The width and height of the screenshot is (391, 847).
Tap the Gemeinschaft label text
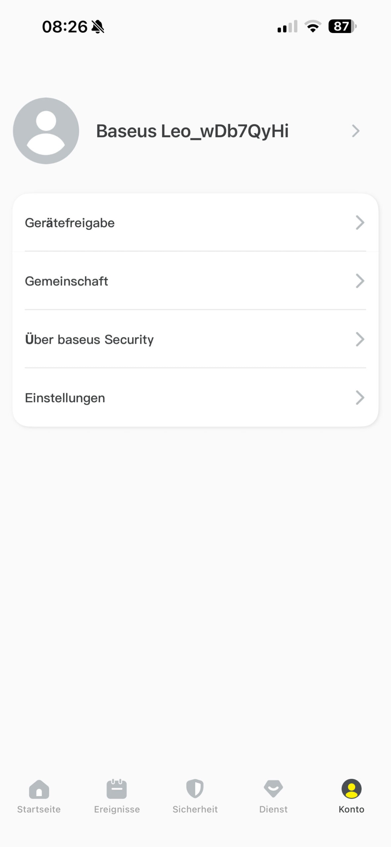67,281
